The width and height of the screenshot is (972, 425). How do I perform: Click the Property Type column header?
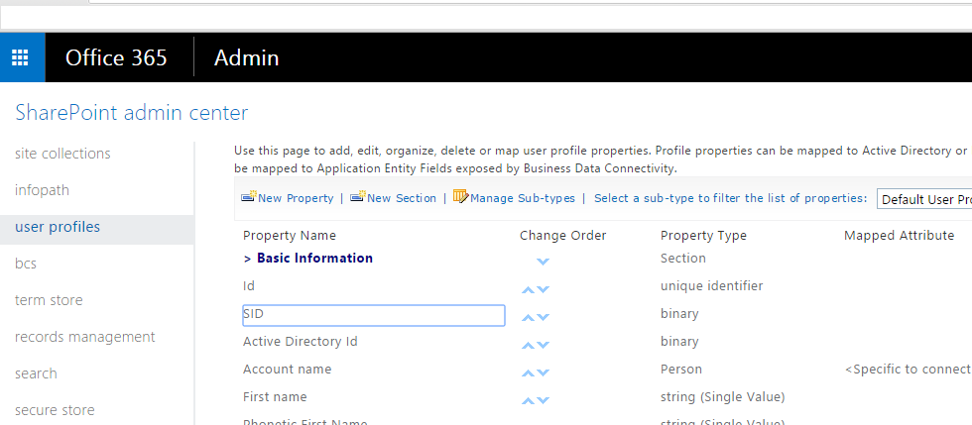click(703, 236)
